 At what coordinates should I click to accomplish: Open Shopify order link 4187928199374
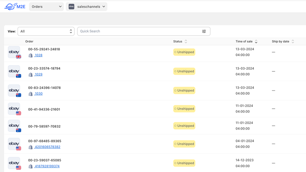(47, 166)
